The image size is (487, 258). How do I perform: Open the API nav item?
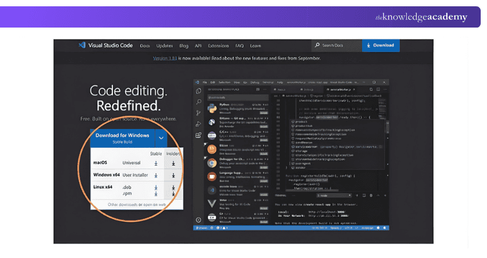[x=198, y=46]
